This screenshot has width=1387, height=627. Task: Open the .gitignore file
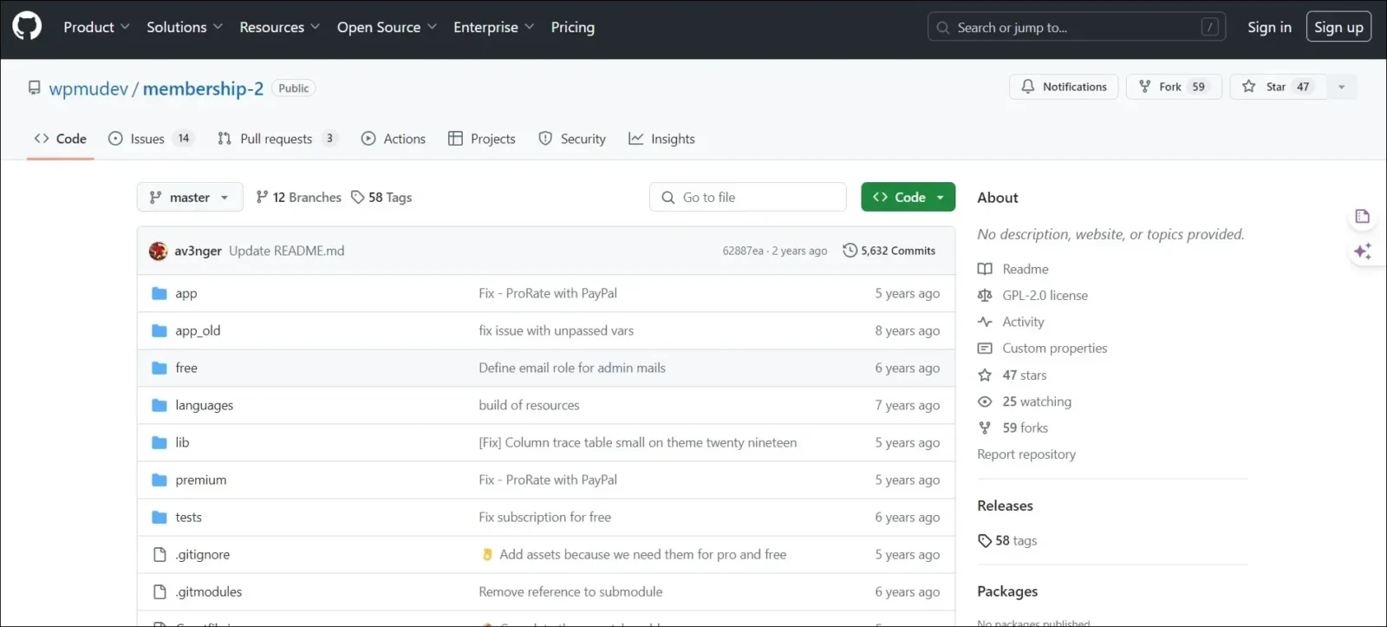[202, 554]
